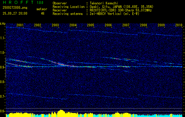Click the observer name Takanori Kawachi
185x117 pixels.
pos(104,4)
